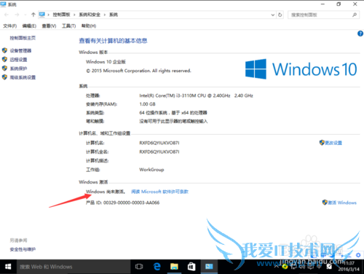Click the Windows 10 logo image
The width and height of the screenshot is (364, 274).
301,69
